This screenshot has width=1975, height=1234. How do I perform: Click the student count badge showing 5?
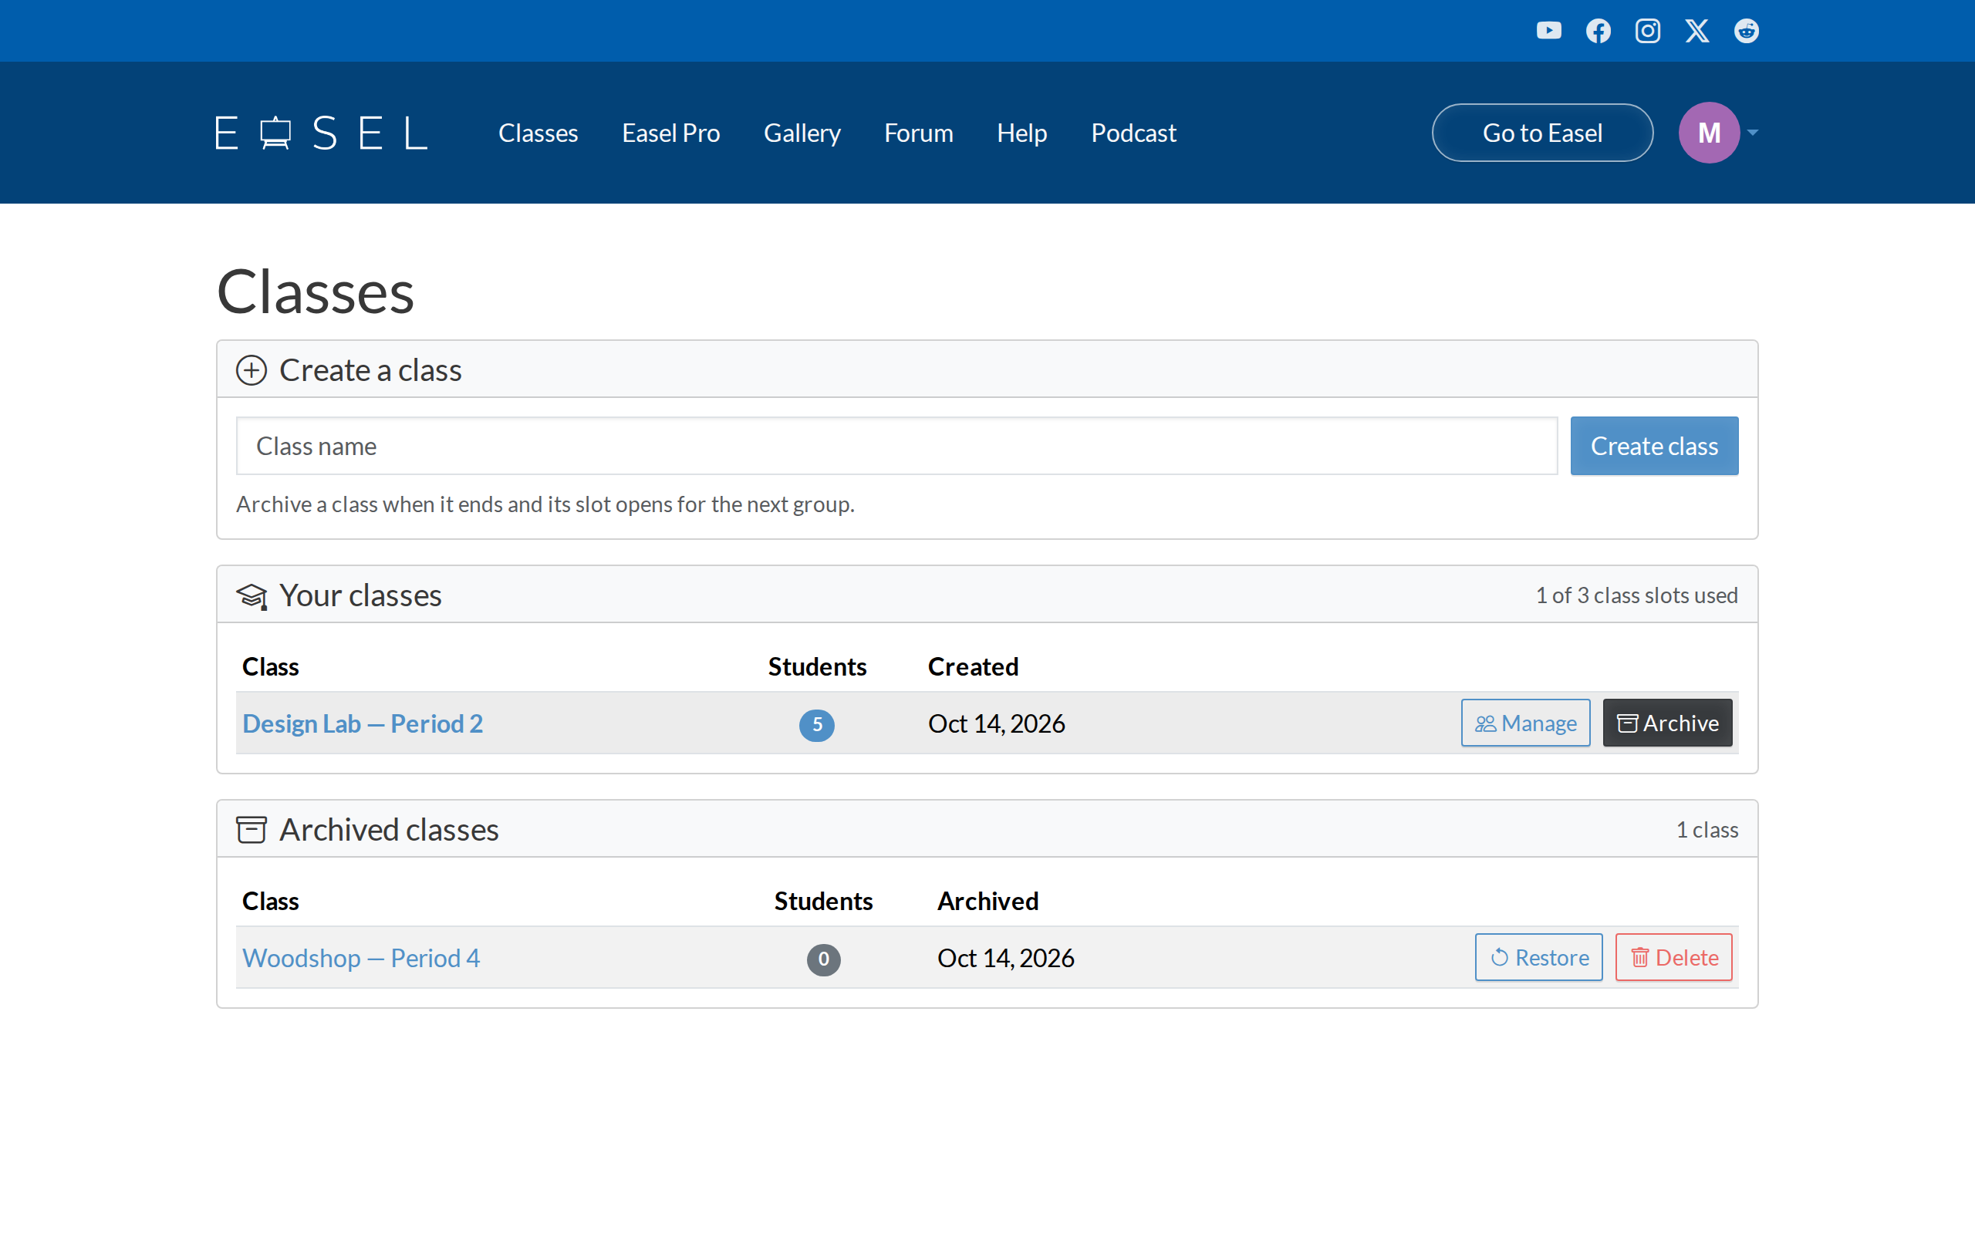point(816,725)
